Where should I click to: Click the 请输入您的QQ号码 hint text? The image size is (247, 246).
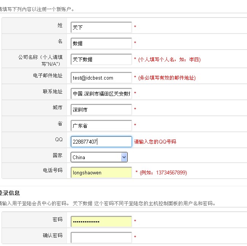pyautogui.click(x=155, y=142)
